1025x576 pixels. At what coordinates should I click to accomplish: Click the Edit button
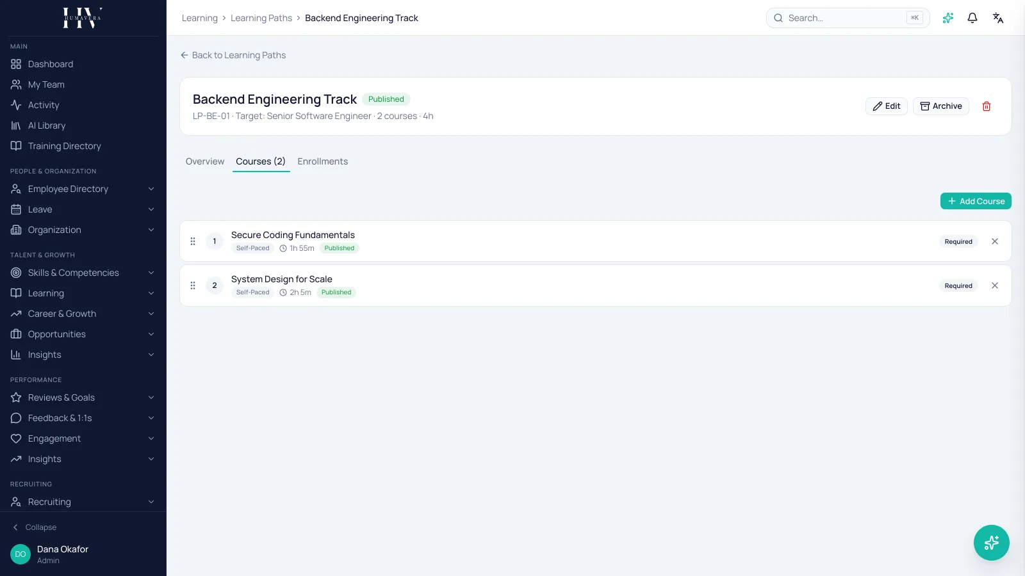(887, 106)
